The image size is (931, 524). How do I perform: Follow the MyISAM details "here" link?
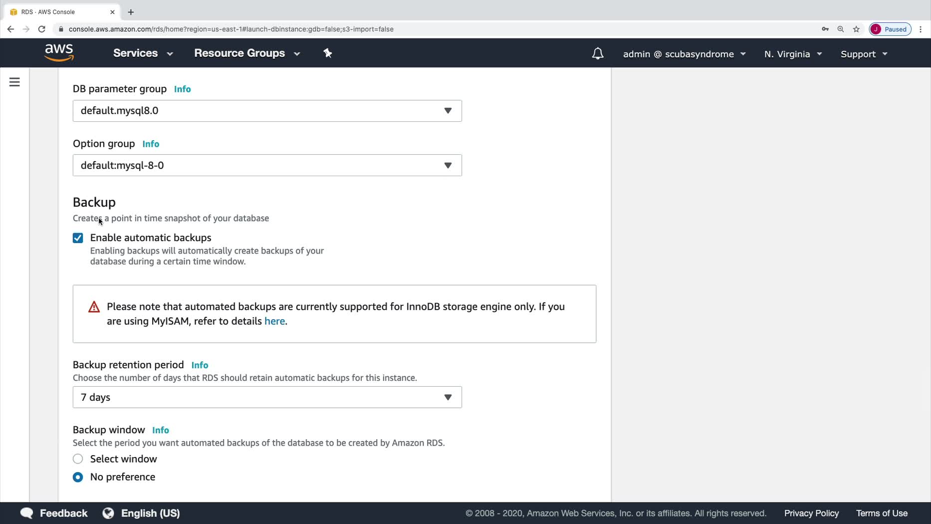pos(274,321)
